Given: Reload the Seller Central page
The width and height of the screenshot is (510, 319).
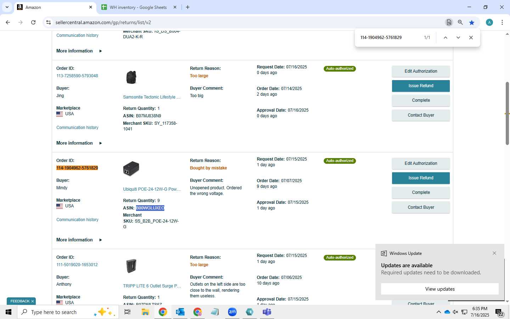Looking at the screenshot, I should tap(33, 22).
